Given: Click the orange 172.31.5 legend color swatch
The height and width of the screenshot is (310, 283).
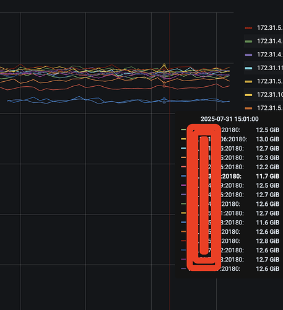Looking at the screenshot, I should point(248,108).
